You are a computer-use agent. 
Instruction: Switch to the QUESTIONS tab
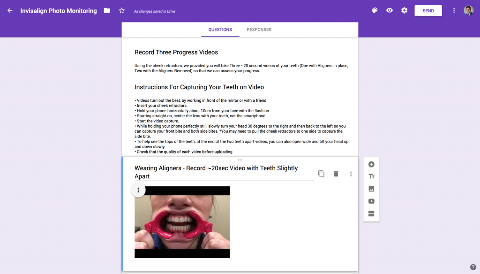[220, 30]
